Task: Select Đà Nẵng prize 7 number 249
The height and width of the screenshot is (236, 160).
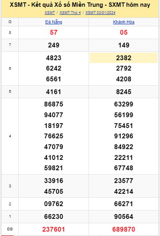Action: (53, 45)
